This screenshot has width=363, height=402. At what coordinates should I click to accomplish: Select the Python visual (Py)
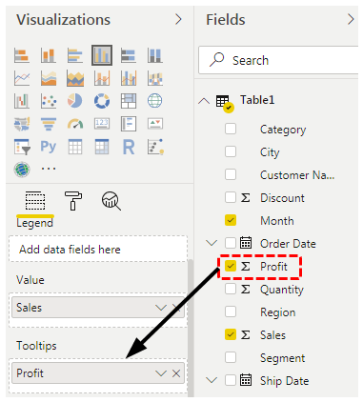[x=49, y=147]
